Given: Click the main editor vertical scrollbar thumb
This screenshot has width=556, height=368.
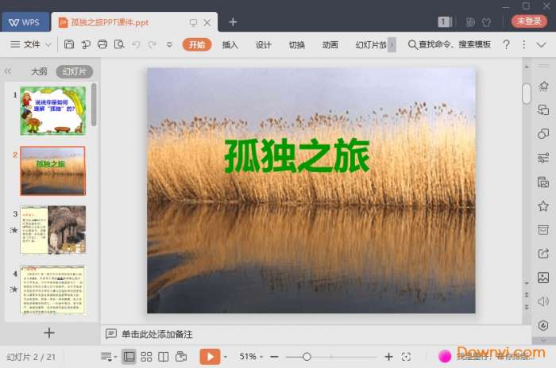Looking at the screenshot, I should pyautogui.click(x=527, y=93).
